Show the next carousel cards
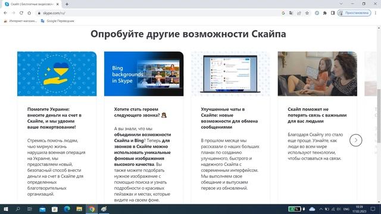381x214 pixels. pos(356,140)
